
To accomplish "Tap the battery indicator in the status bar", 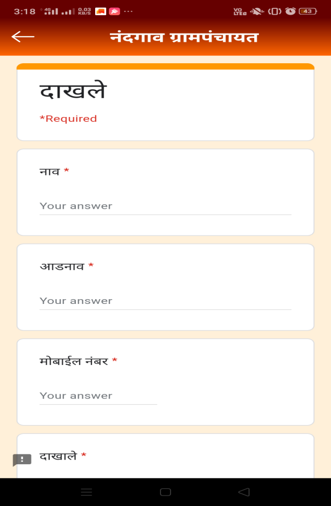I will pyautogui.click(x=308, y=11).
